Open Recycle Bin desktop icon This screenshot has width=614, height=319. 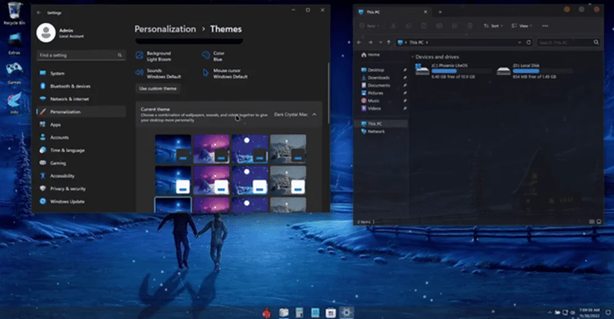click(x=15, y=13)
